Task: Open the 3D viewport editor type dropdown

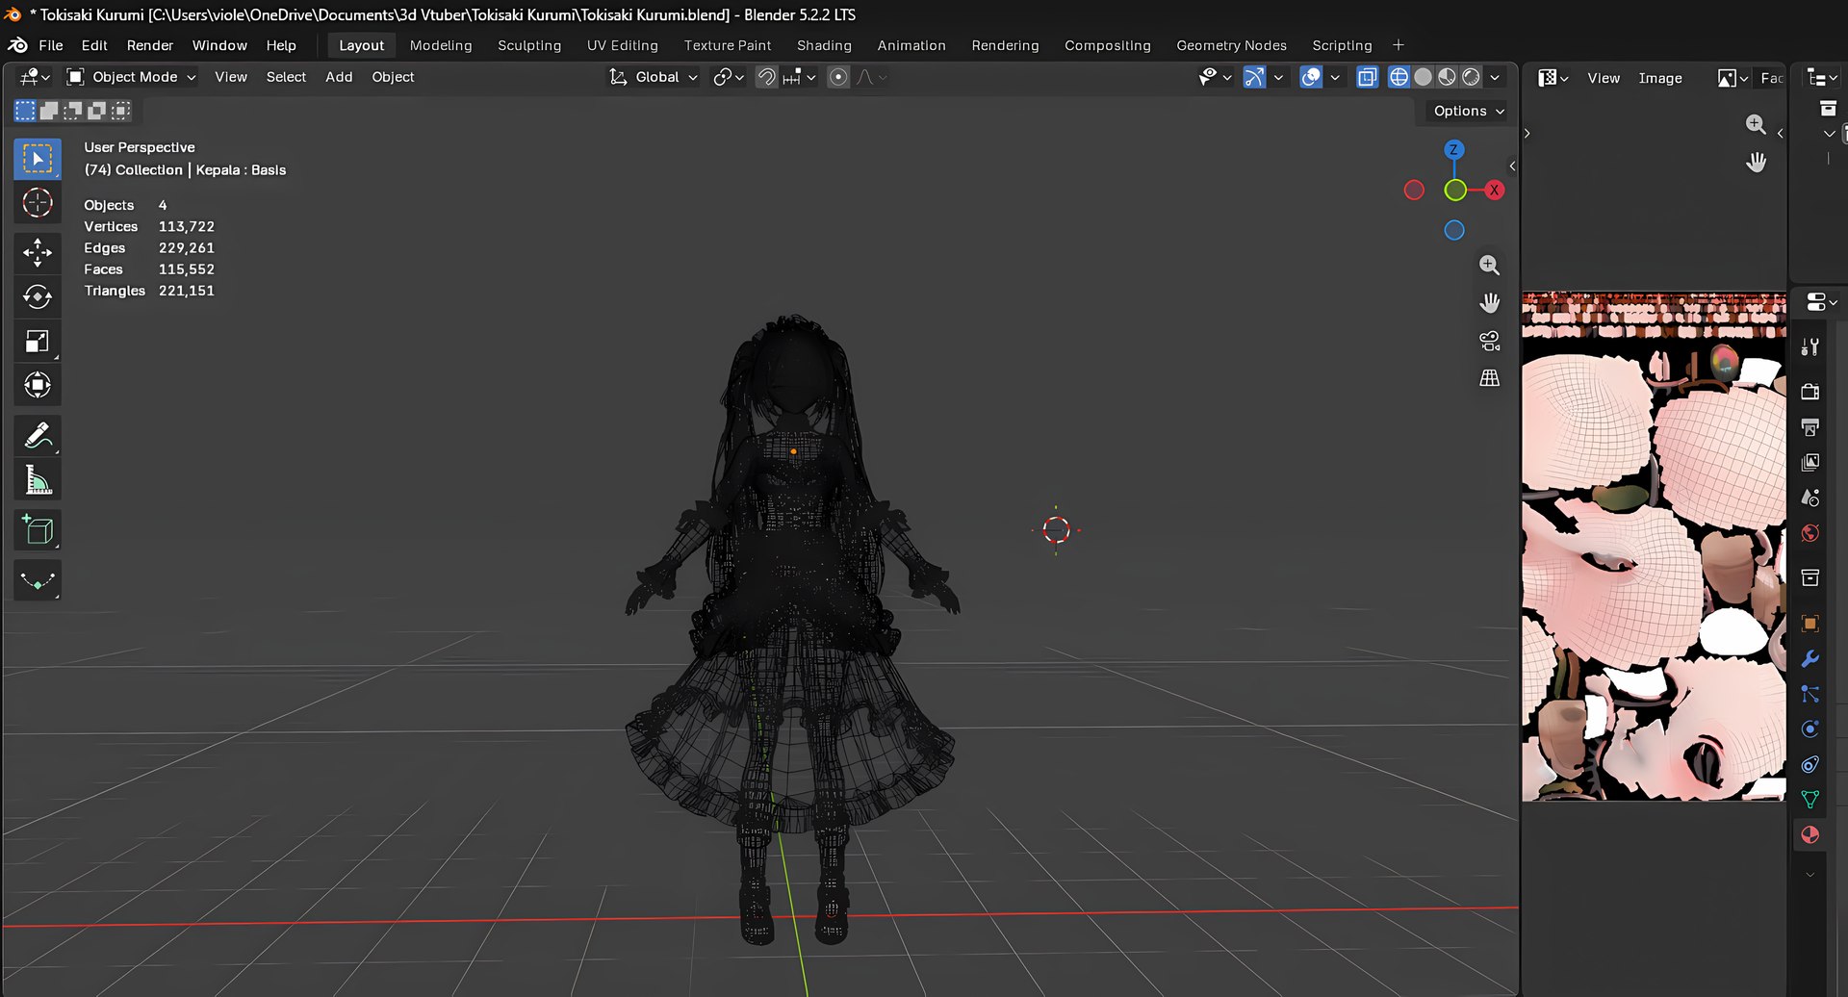Action: [36, 77]
